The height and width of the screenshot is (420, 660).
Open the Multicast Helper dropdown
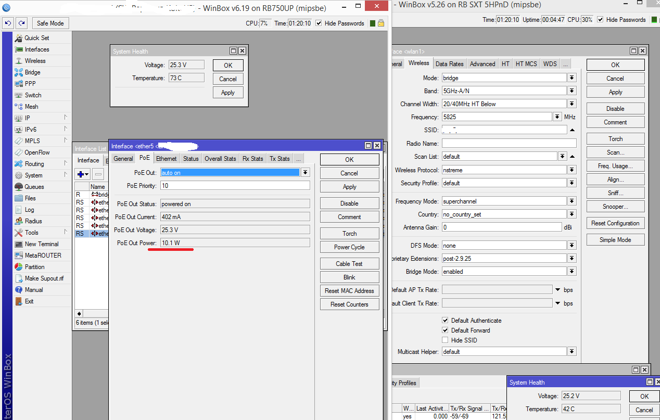(x=572, y=351)
